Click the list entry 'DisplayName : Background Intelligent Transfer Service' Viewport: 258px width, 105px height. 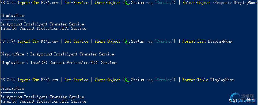tap(57, 54)
